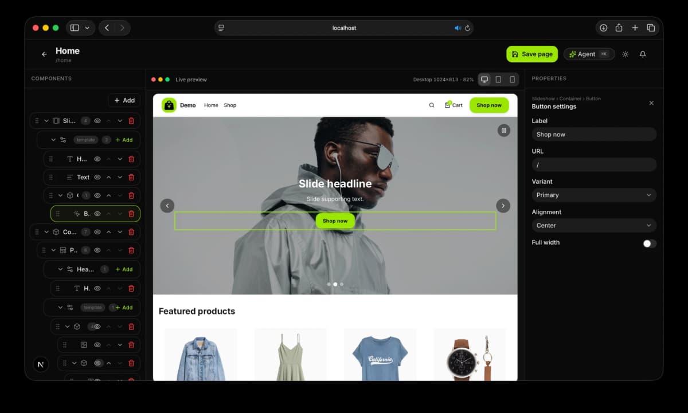Move the Sli... component down

pos(120,121)
